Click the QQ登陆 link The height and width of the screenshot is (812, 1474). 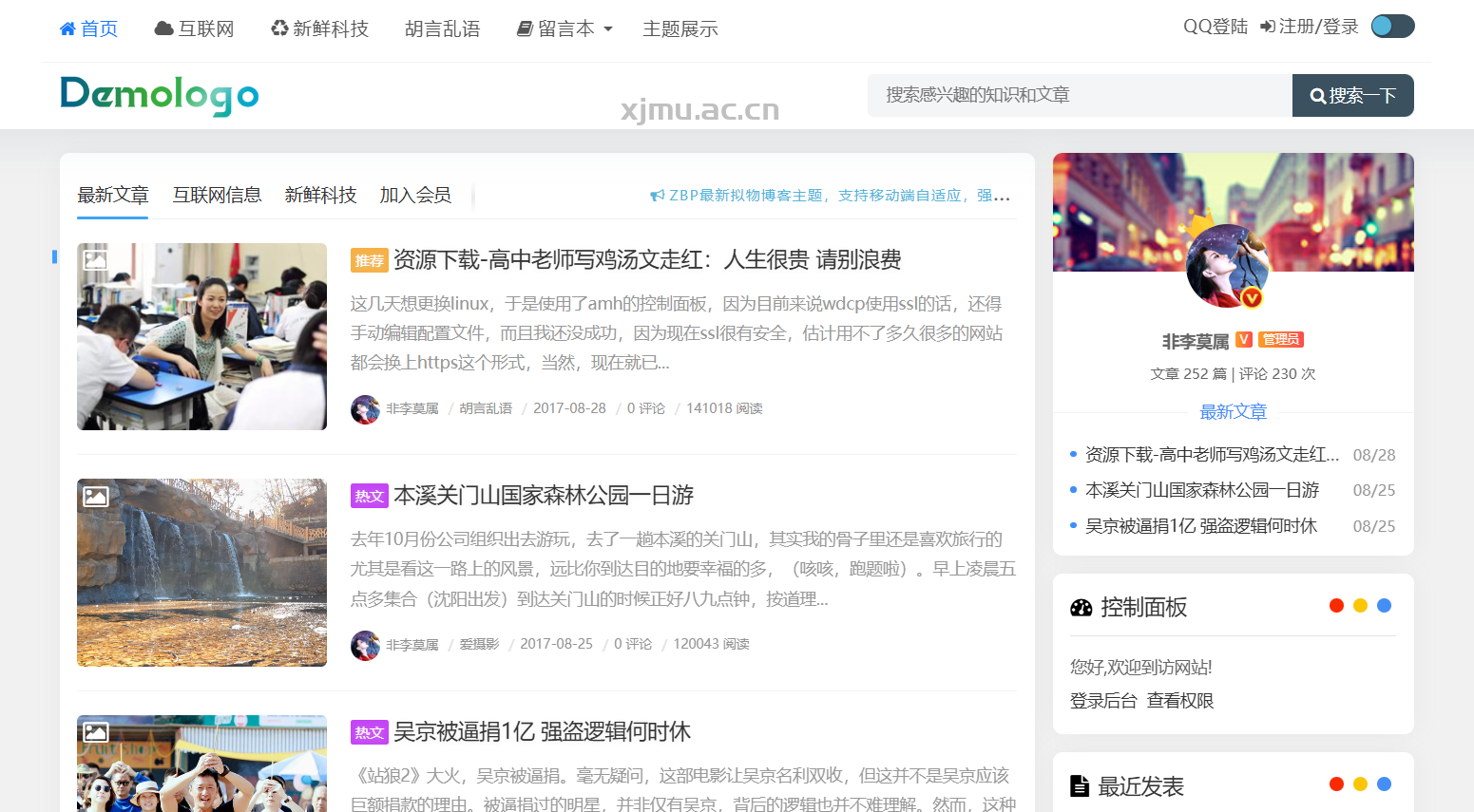click(x=1215, y=27)
